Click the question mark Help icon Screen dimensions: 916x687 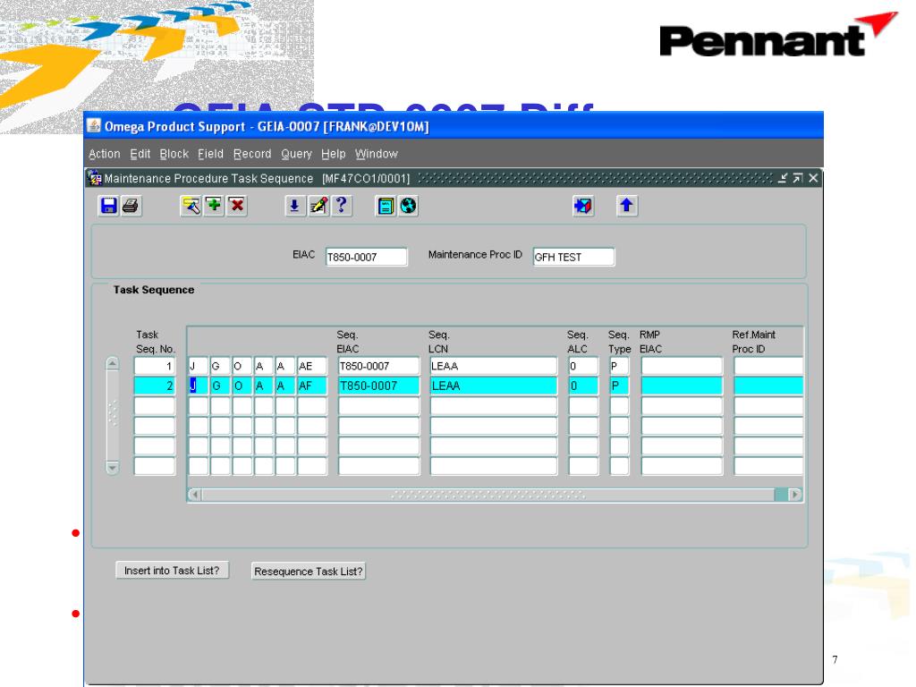[x=341, y=206]
